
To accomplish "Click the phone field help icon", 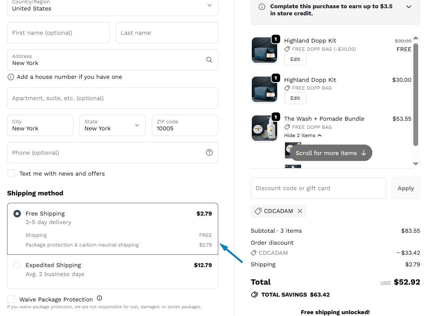I will pyautogui.click(x=209, y=152).
